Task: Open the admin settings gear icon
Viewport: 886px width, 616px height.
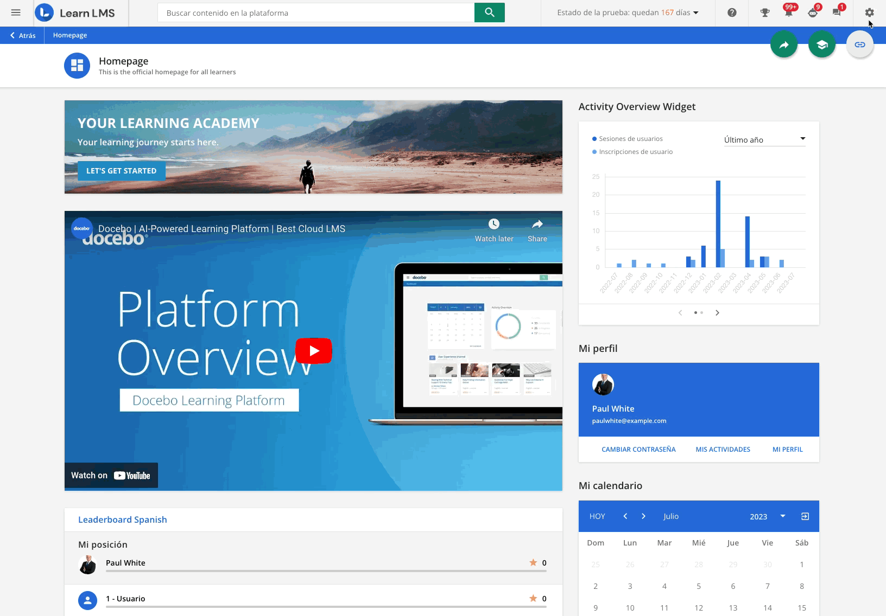Action: pos(869,12)
